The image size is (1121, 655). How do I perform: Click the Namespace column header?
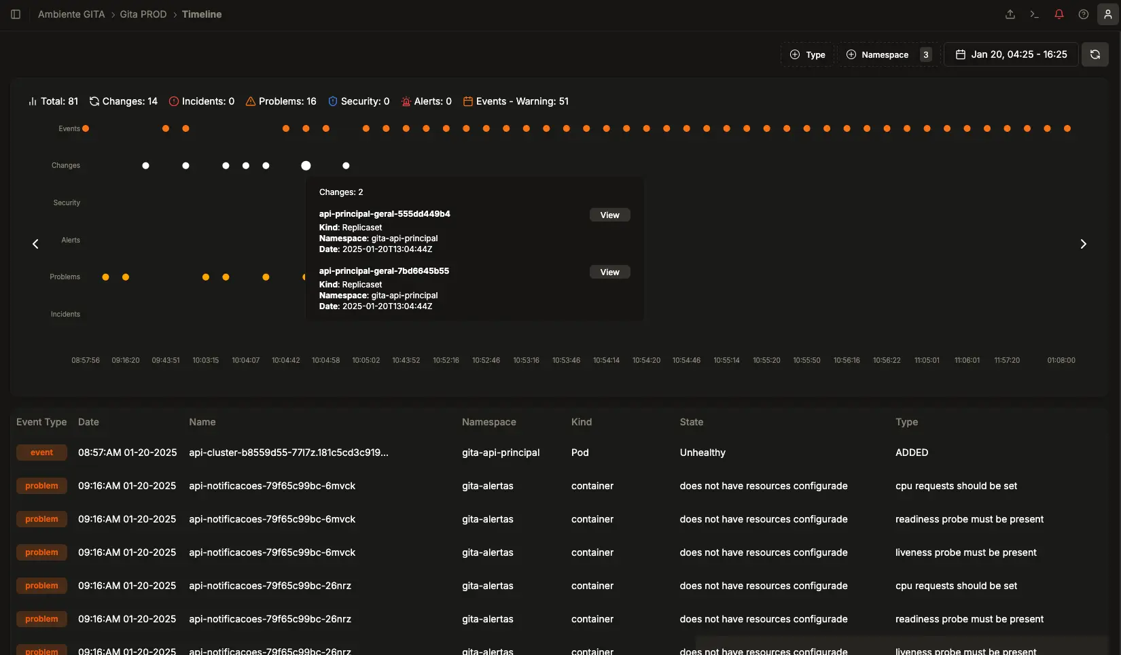(x=489, y=422)
